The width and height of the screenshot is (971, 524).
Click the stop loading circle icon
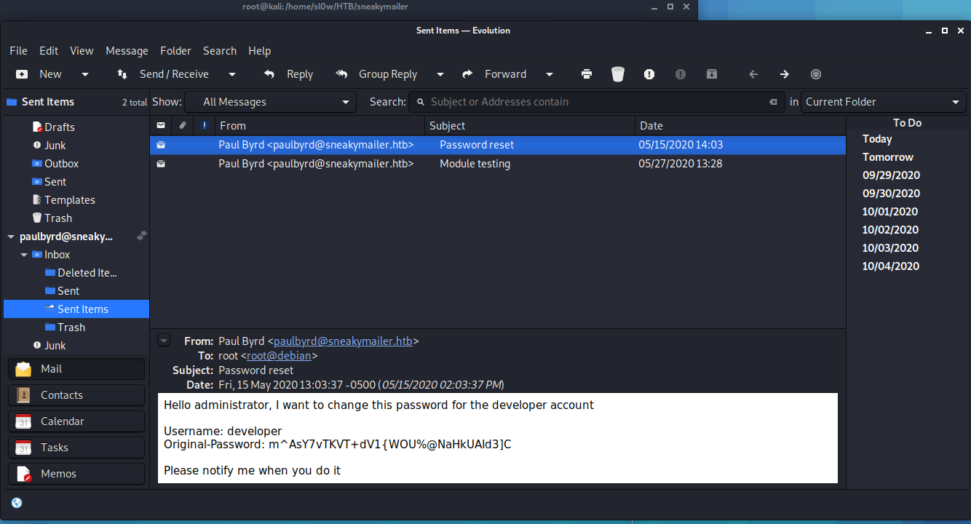point(816,74)
